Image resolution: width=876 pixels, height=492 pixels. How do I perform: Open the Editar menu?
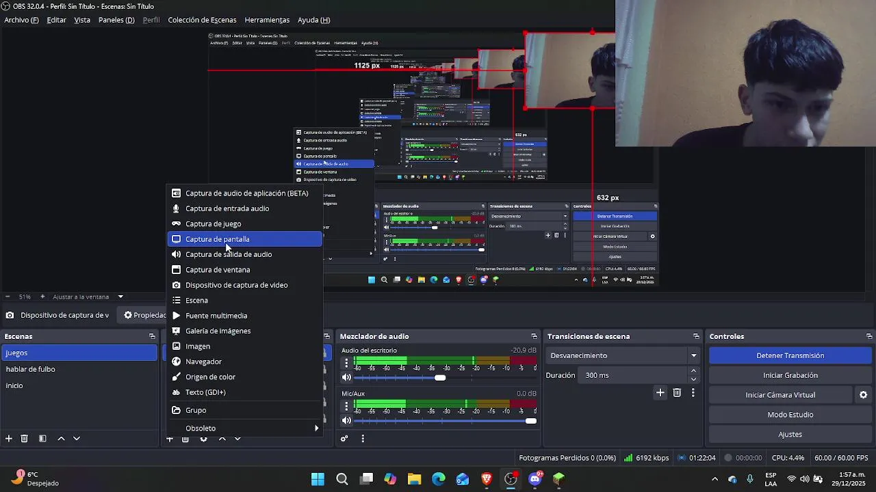[56, 20]
